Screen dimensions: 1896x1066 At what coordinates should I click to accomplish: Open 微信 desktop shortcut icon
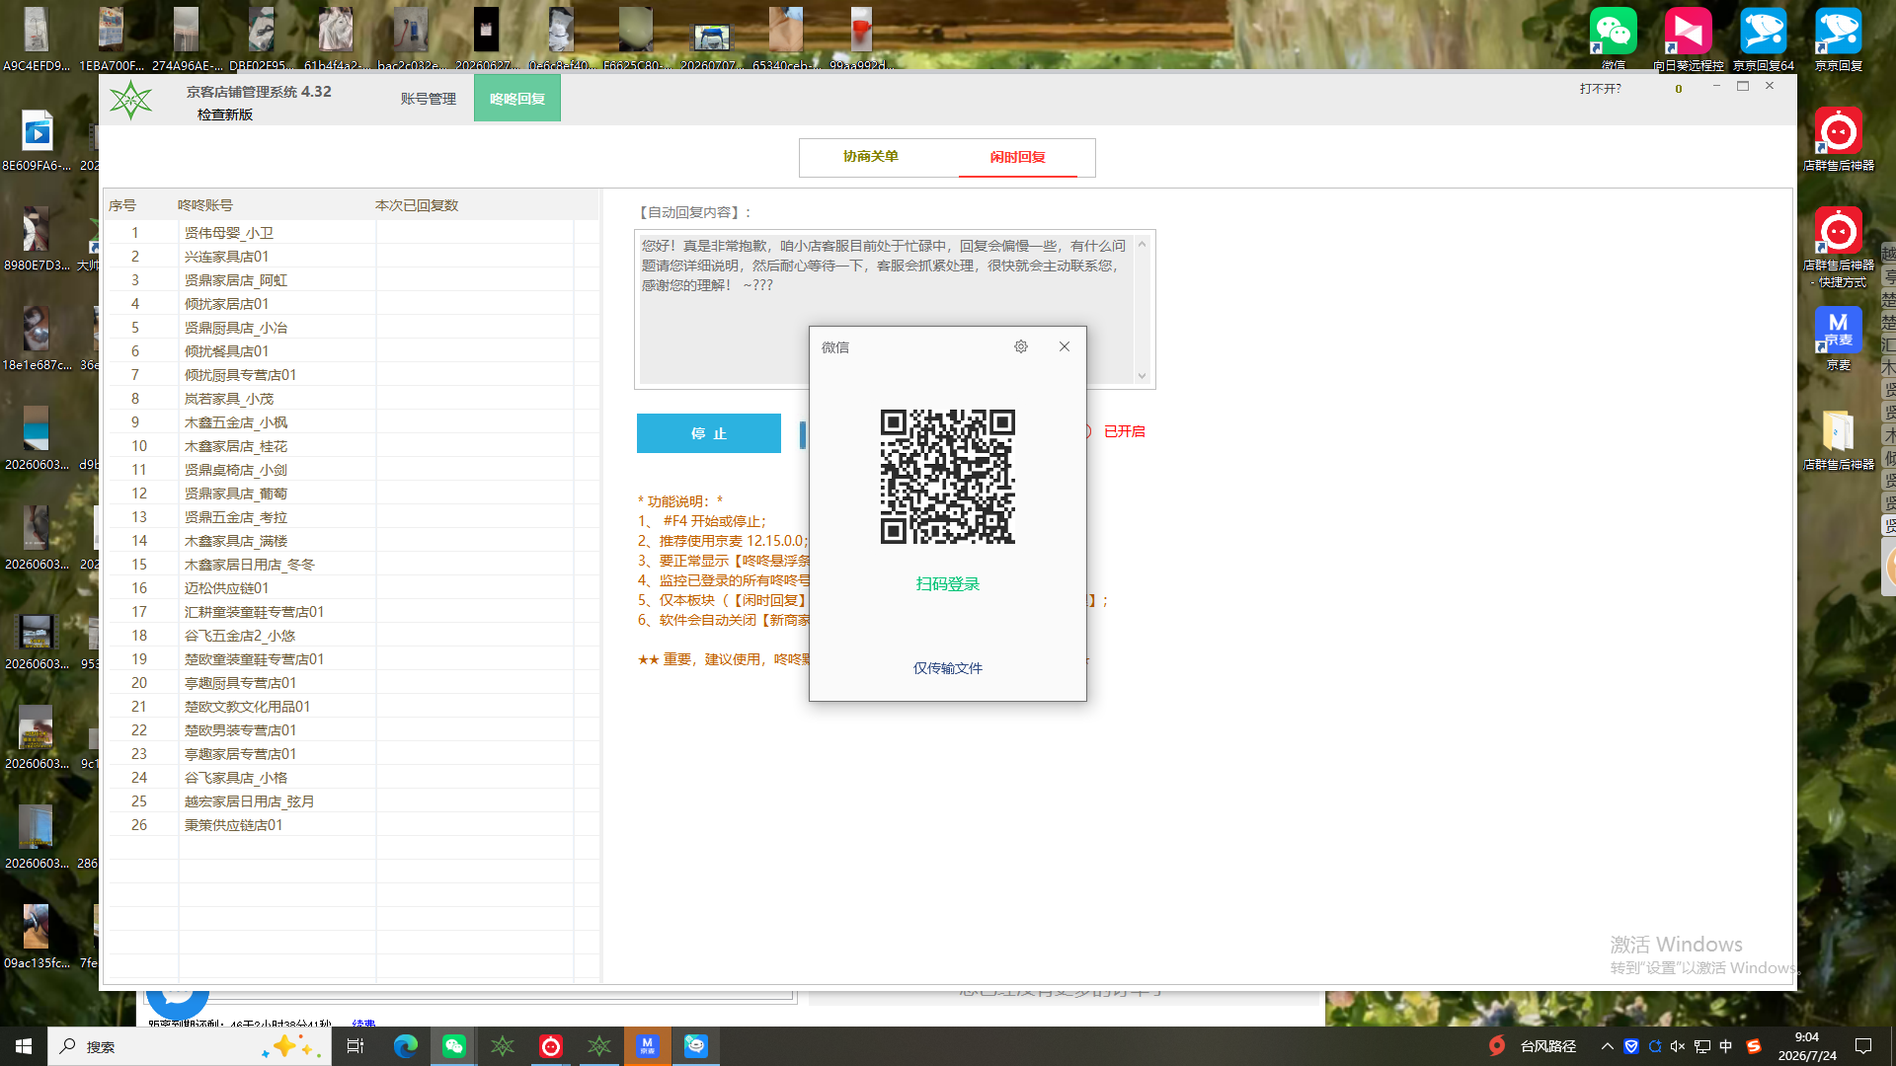coord(1614,38)
